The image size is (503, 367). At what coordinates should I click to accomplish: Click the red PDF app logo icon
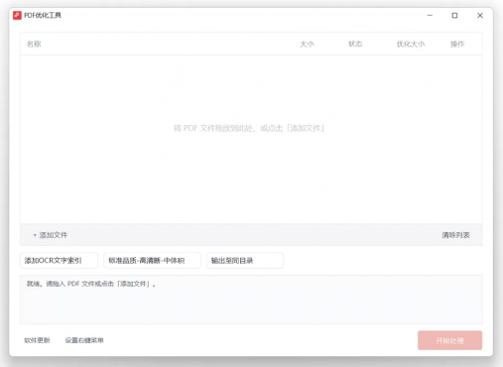(17, 15)
